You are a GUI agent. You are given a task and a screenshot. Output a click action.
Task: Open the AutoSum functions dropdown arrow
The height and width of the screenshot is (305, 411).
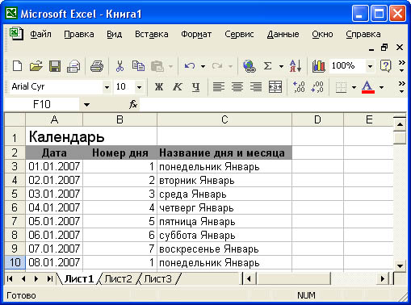(x=281, y=66)
